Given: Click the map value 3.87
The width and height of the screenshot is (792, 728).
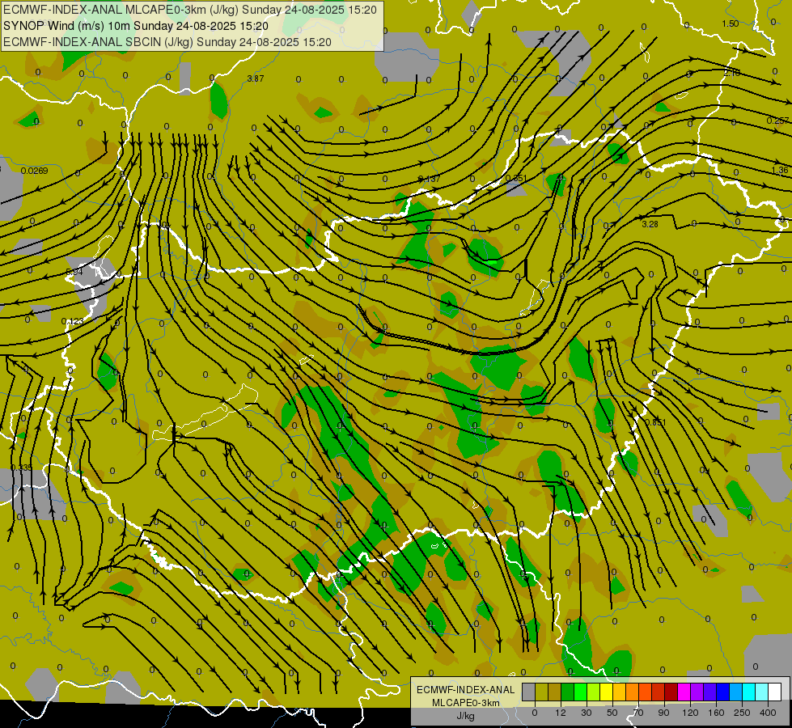Looking at the screenshot, I should point(256,78).
